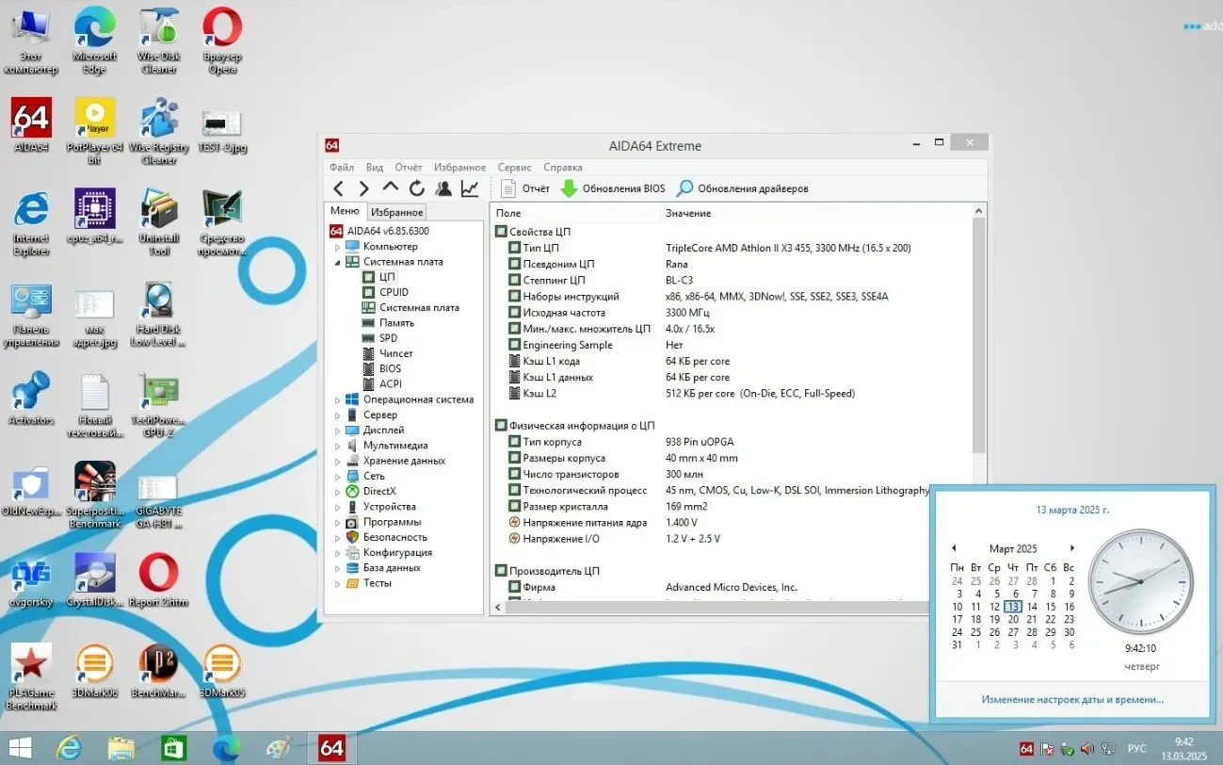Open the Сервис menu

(x=514, y=167)
